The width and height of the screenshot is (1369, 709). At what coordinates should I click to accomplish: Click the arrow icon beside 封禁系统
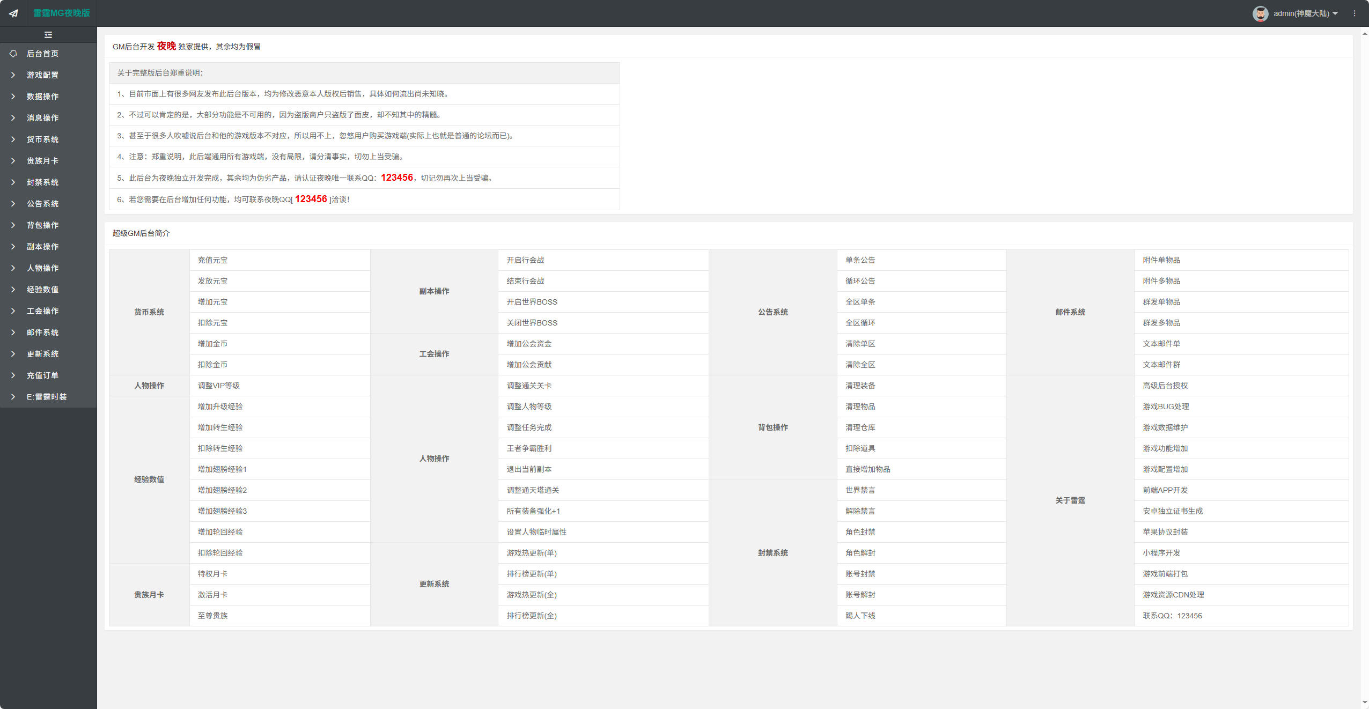pos(13,182)
